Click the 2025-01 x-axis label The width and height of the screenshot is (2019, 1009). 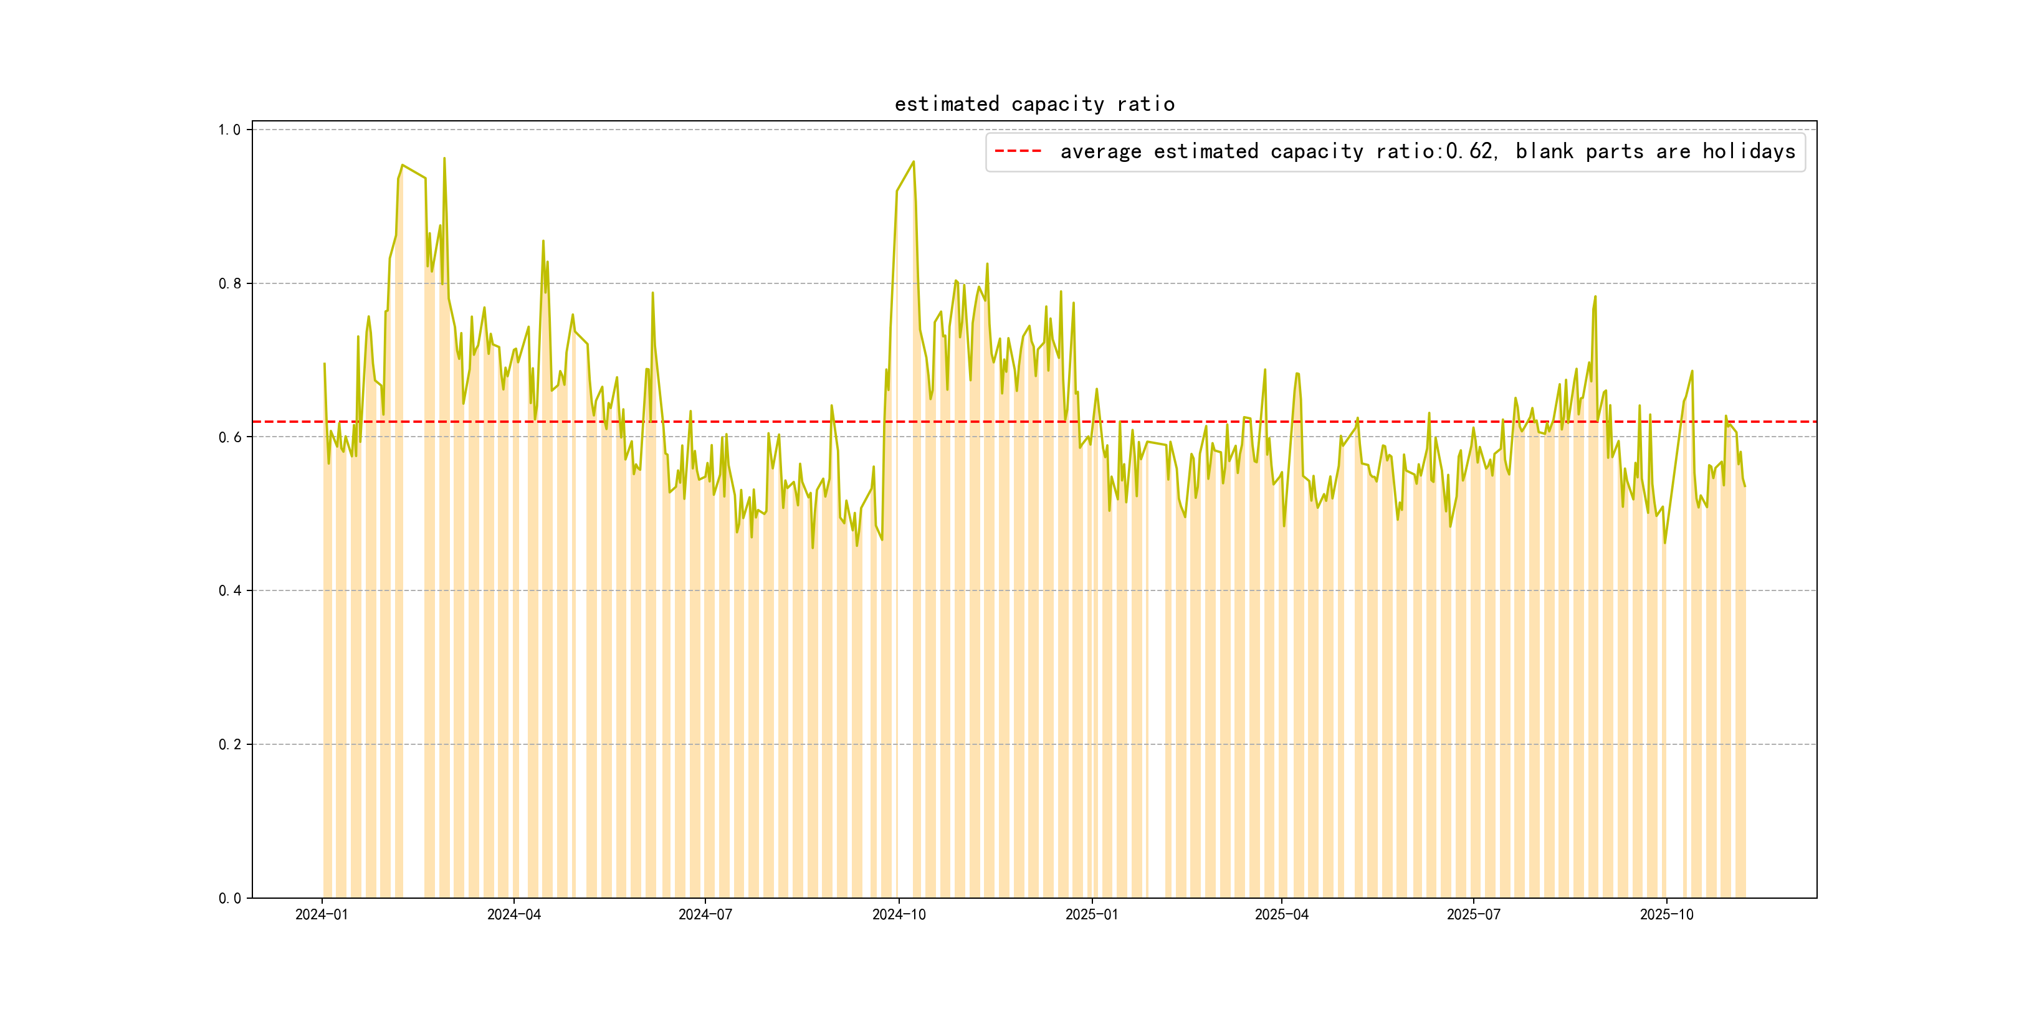[1091, 914]
